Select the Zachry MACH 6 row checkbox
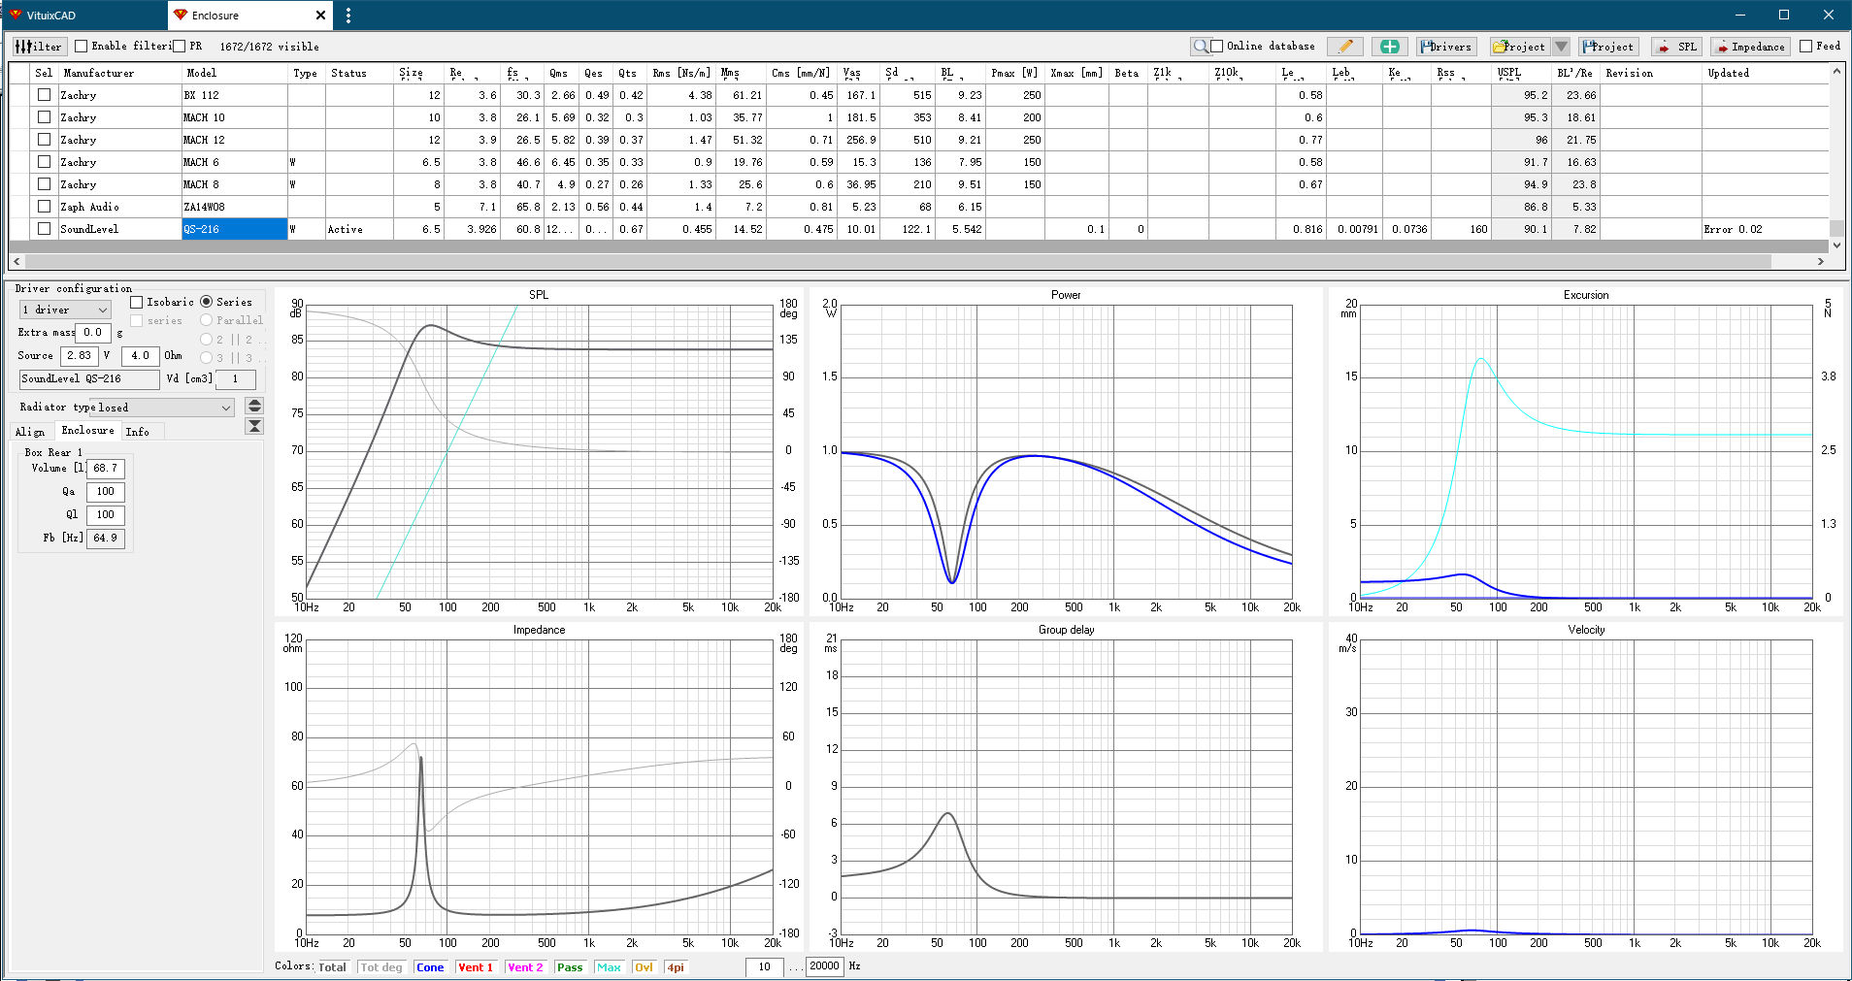Image resolution: width=1852 pixels, height=981 pixels. click(44, 162)
